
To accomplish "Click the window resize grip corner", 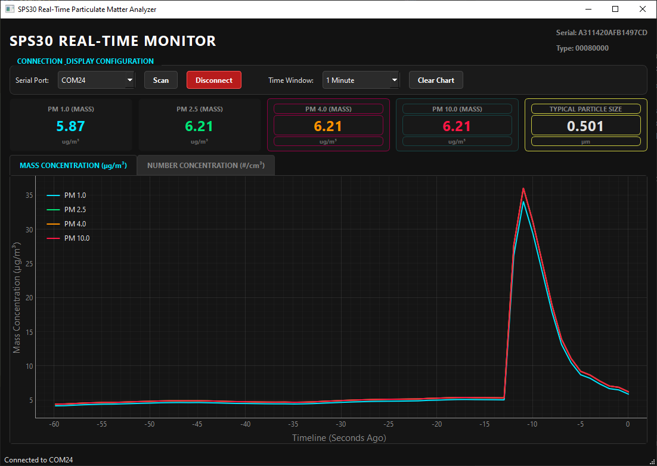I will point(652,461).
